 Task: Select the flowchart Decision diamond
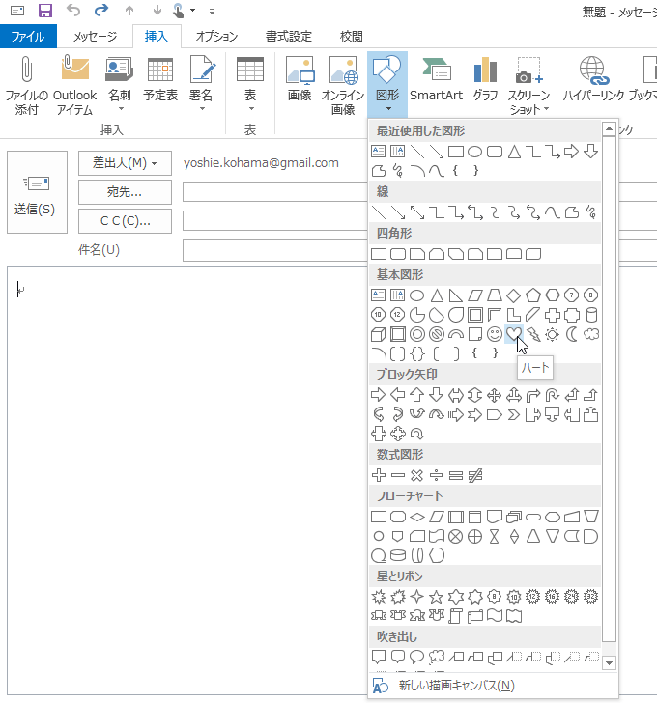pyautogui.click(x=417, y=517)
